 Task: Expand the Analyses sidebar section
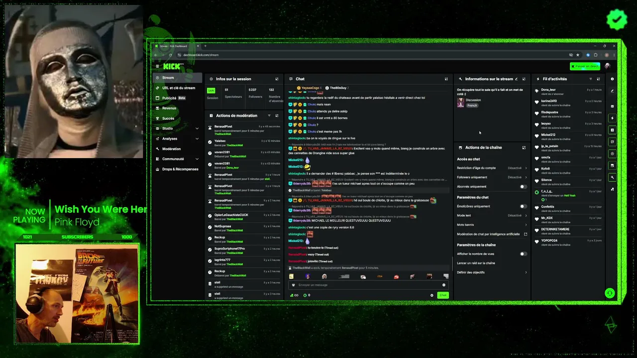click(x=177, y=139)
